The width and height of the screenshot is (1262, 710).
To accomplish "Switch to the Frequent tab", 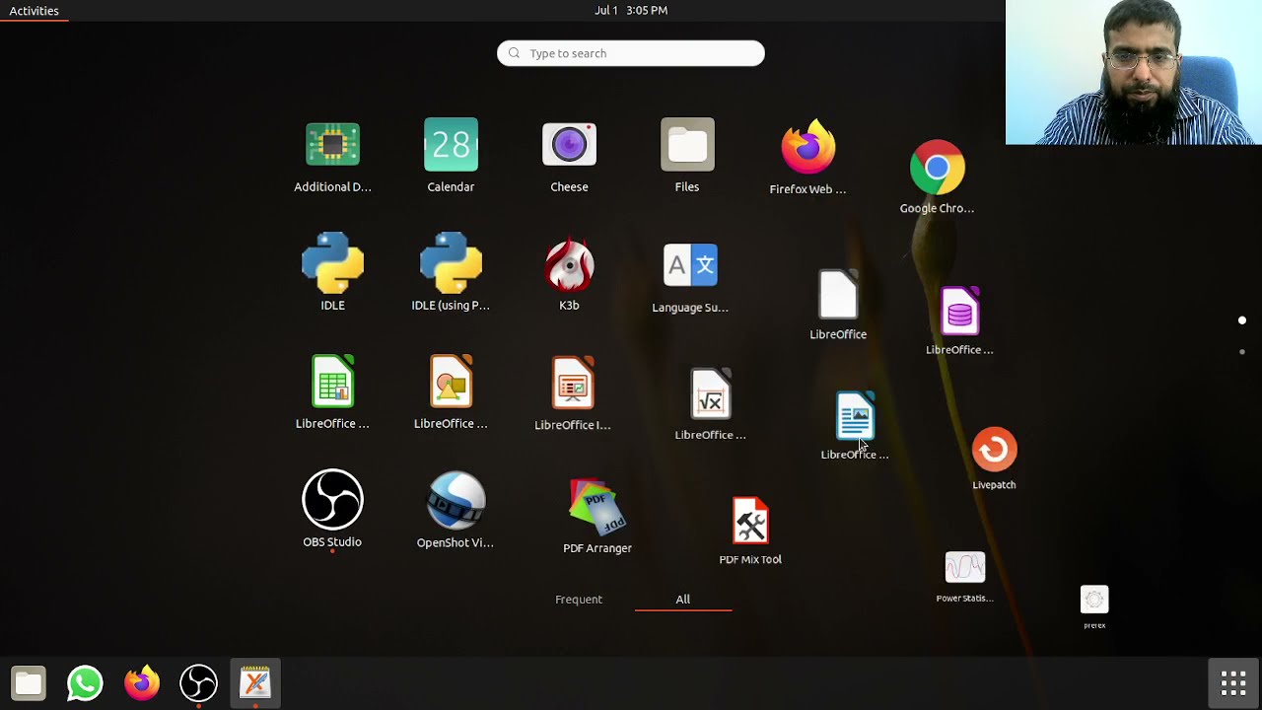I will click(x=579, y=600).
